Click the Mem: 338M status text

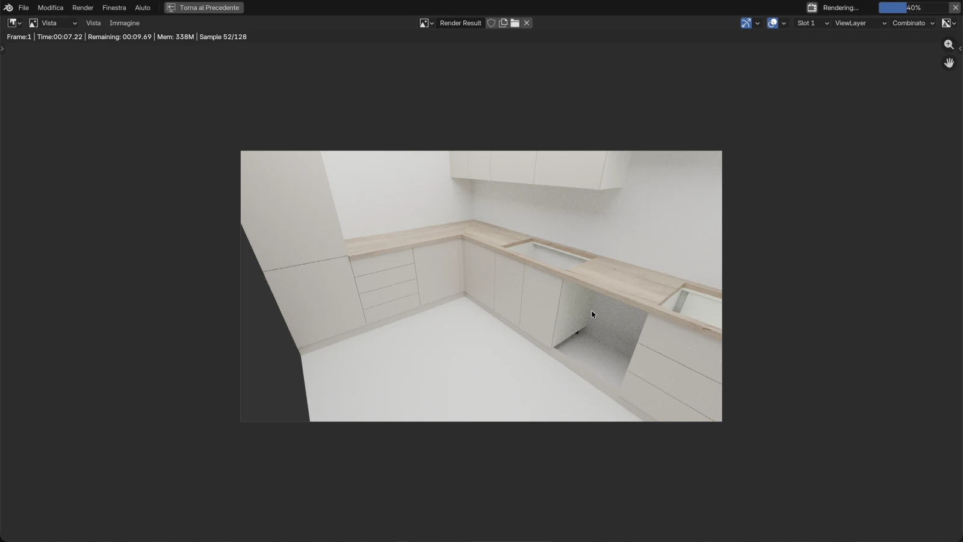tap(176, 37)
